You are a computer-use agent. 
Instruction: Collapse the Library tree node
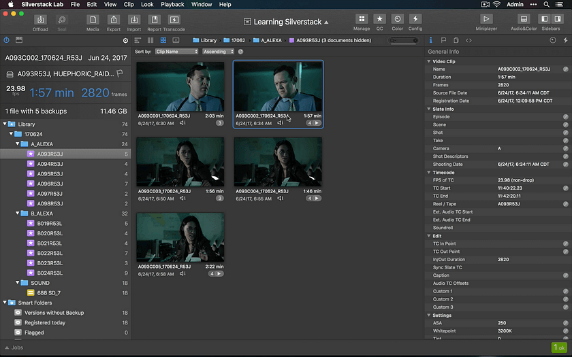pos(5,124)
